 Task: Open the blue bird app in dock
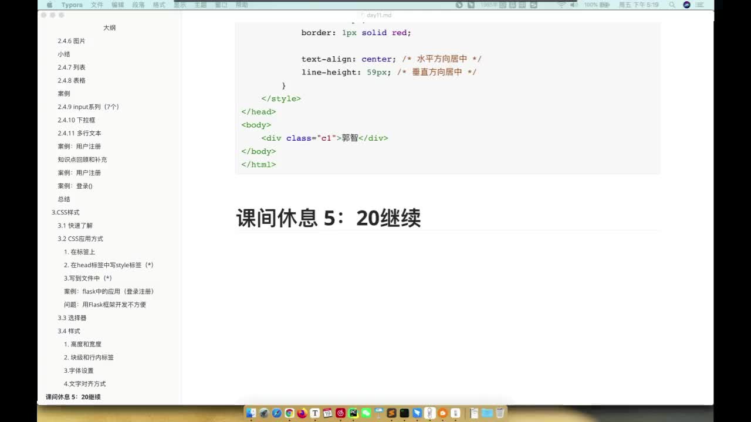[417, 413]
